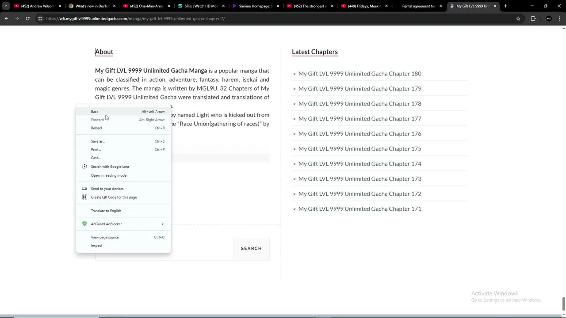Screen dimensions: 566x318
Task: Select Search with Google Lens
Action: tap(123, 167)
